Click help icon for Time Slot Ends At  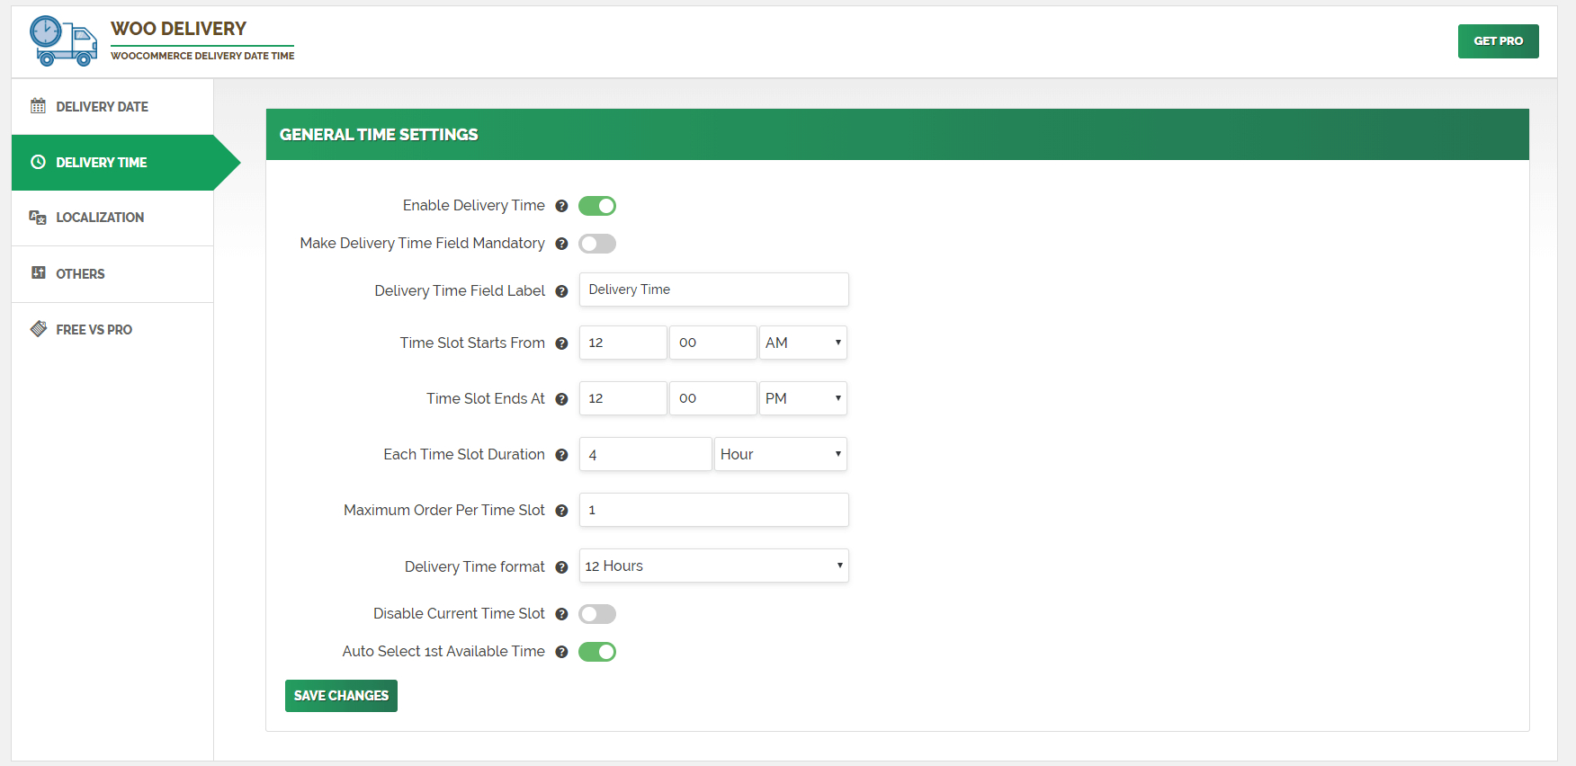pos(561,399)
